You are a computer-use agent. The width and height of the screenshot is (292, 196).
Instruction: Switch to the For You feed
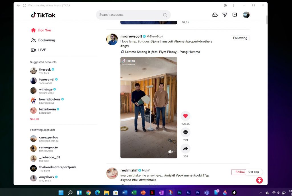[41, 30]
